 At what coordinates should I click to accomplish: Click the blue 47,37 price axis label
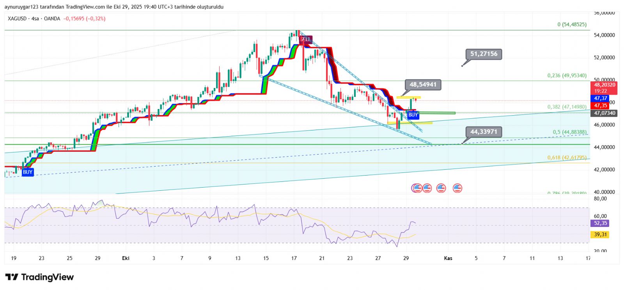(601, 98)
